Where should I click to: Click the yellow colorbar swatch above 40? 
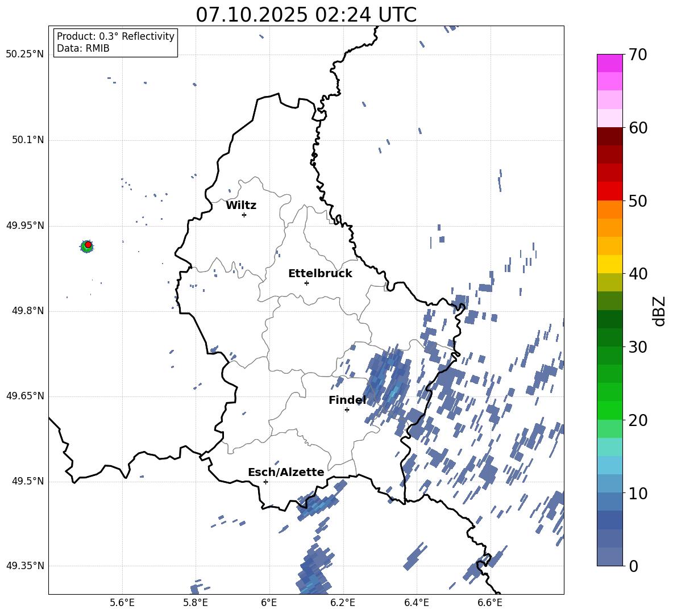click(x=609, y=264)
